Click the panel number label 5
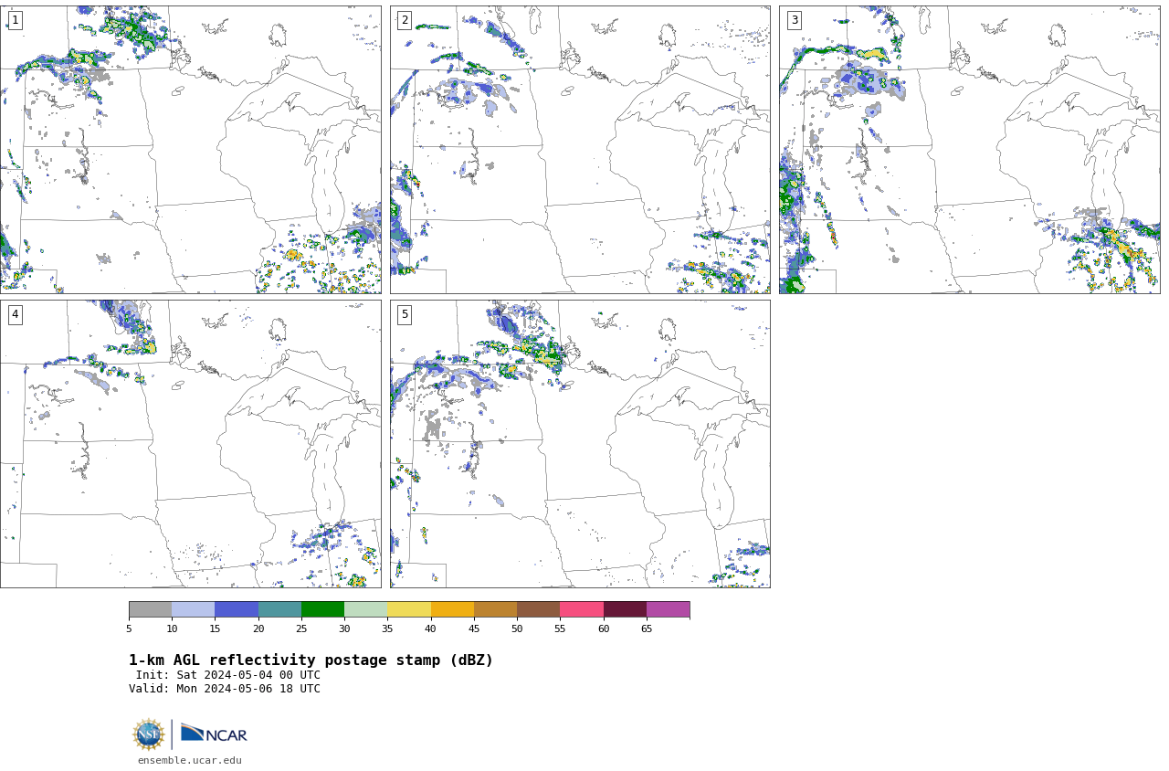 point(405,314)
